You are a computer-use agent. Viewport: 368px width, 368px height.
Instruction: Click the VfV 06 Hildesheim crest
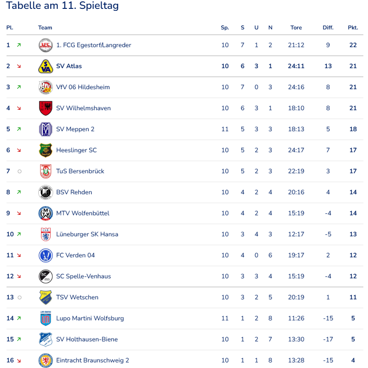[x=45, y=87]
